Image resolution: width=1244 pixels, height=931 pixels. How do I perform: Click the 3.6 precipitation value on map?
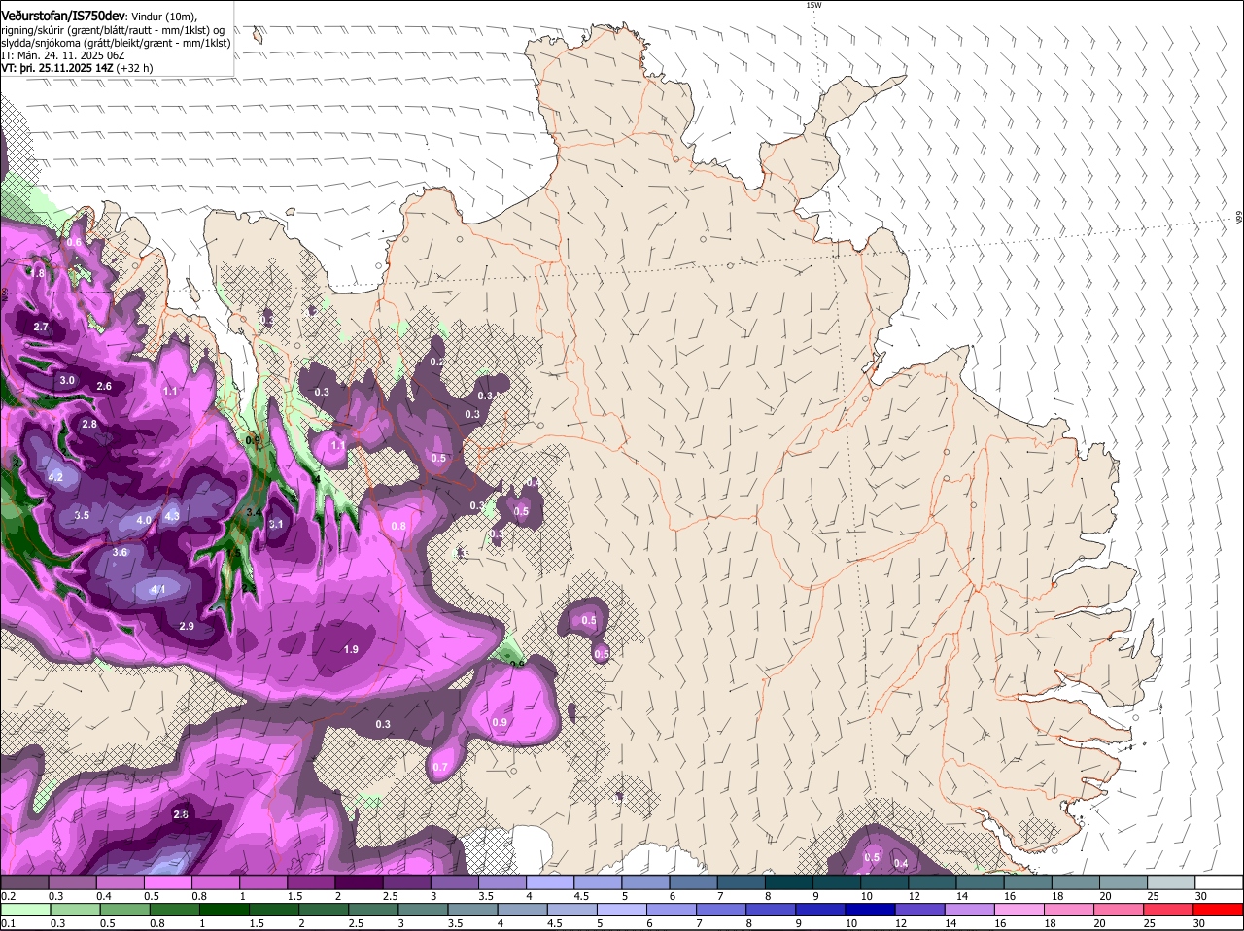120,552
